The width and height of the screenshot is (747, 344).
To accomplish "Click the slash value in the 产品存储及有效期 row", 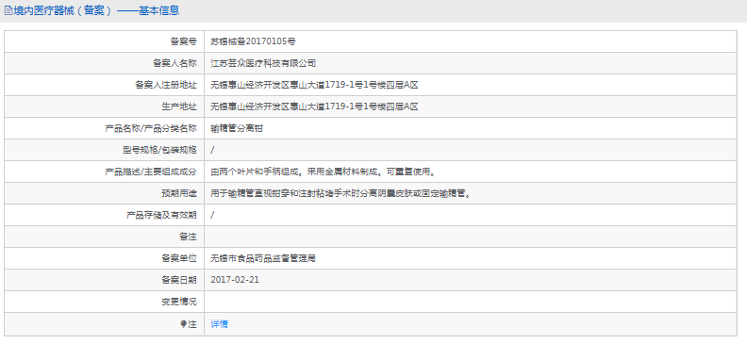I will click(x=212, y=215).
